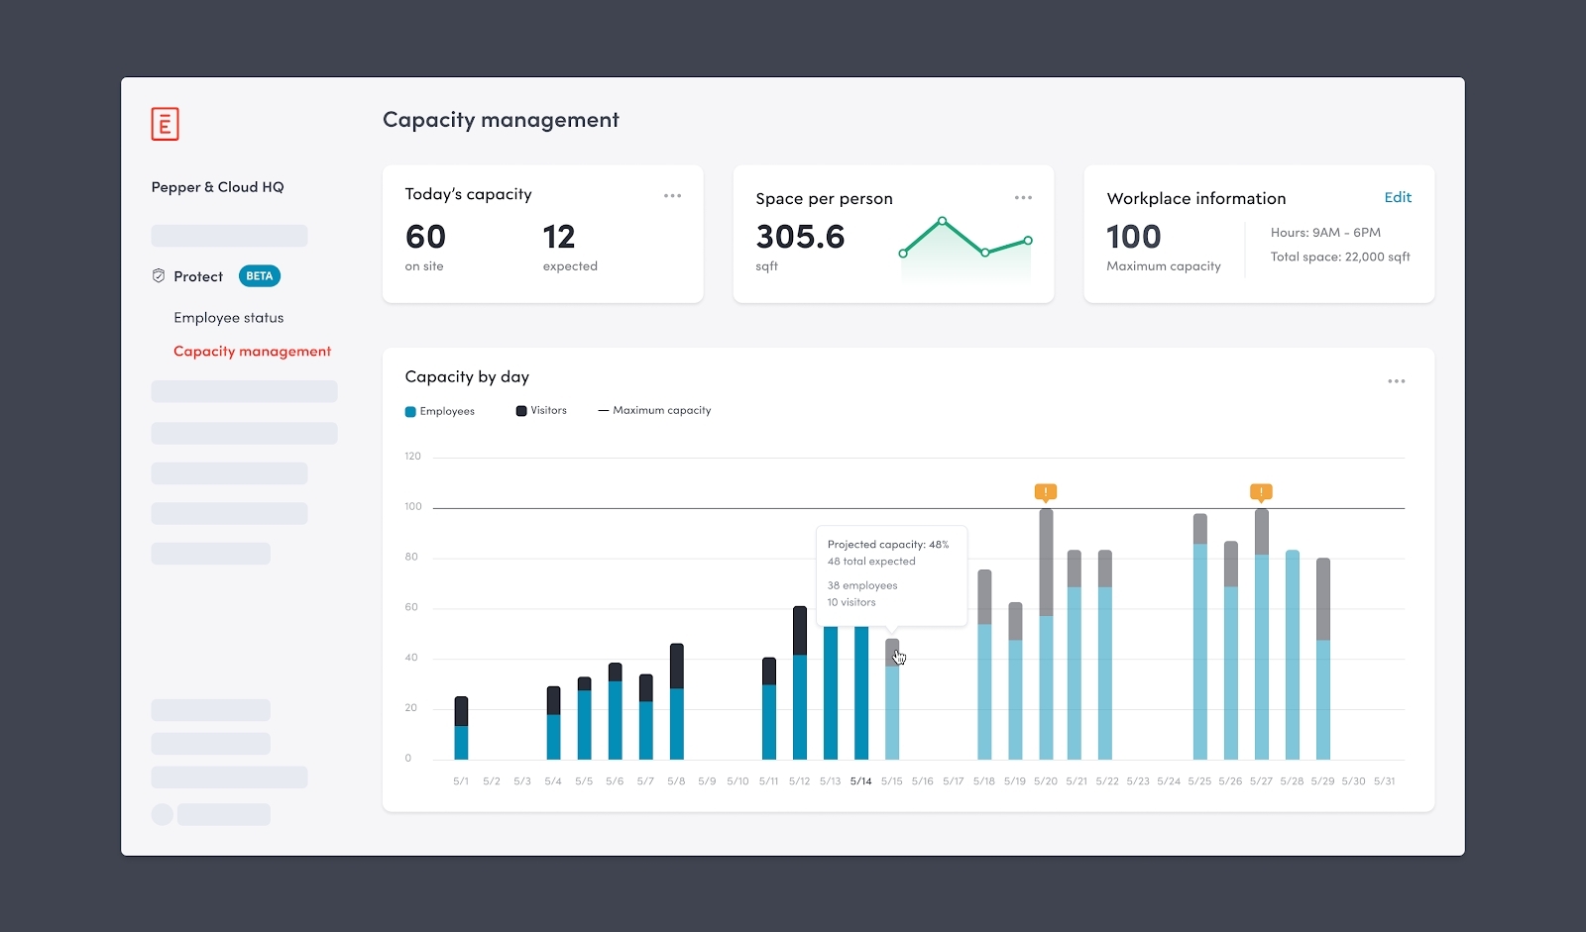1586x932 pixels.
Task: Click the 5/14 date label on axis
Action: click(x=860, y=781)
